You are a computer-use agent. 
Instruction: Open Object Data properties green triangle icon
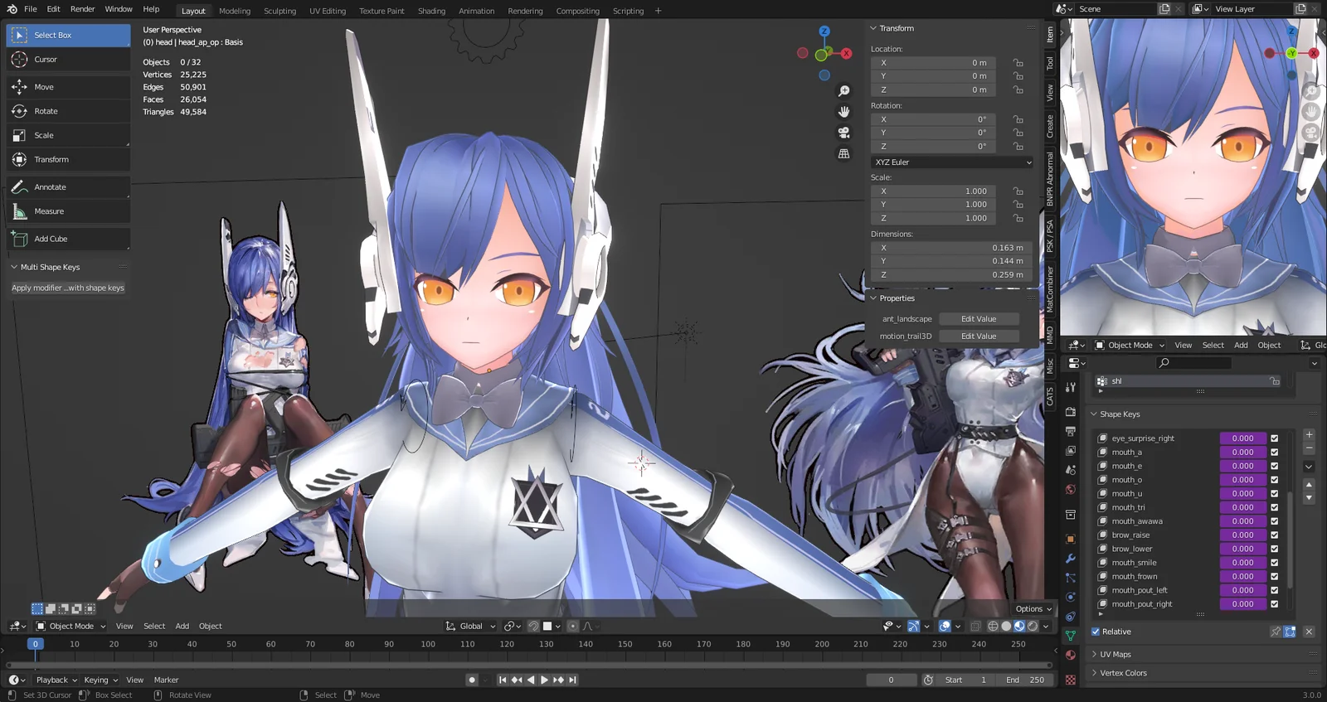point(1071,636)
